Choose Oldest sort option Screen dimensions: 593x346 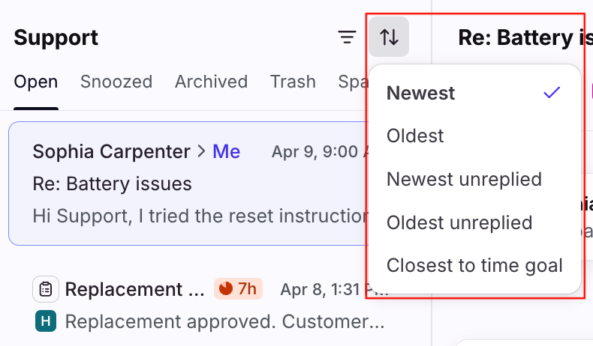coord(415,136)
